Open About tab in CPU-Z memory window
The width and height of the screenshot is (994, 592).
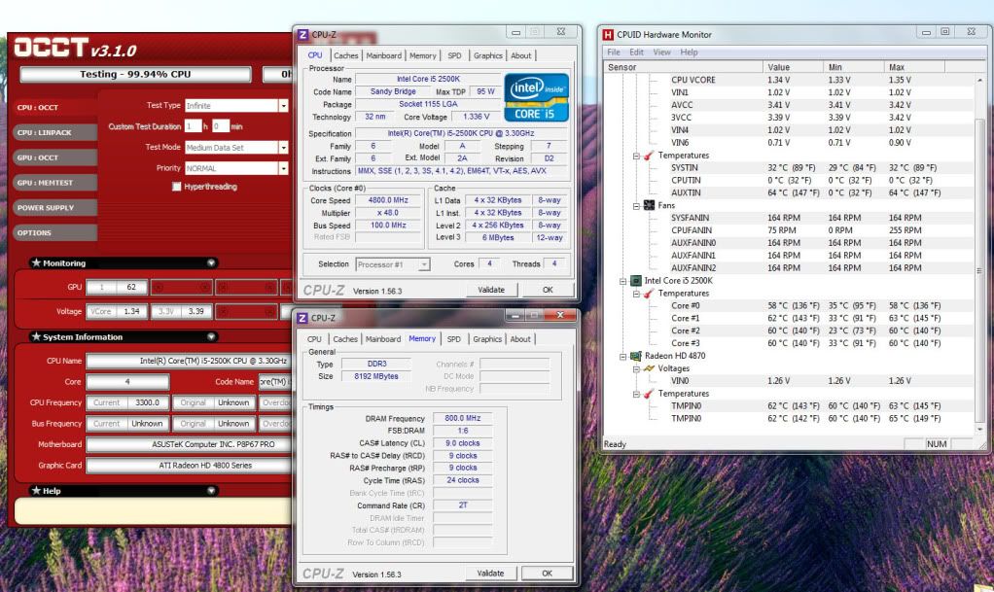click(520, 339)
